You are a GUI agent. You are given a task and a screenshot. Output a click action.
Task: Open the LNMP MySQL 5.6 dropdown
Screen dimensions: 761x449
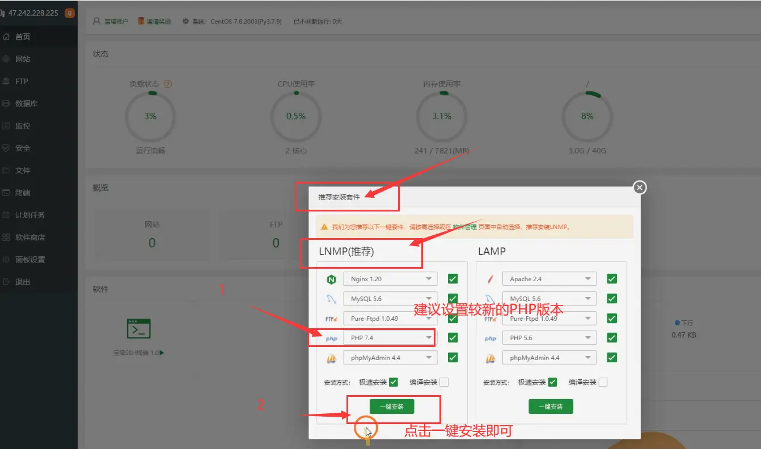pyautogui.click(x=390, y=299)
